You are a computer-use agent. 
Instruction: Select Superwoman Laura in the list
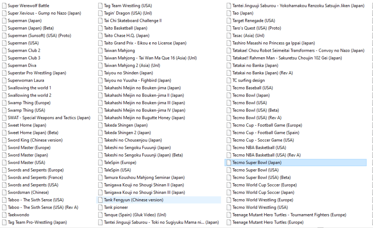coord(26,80)
